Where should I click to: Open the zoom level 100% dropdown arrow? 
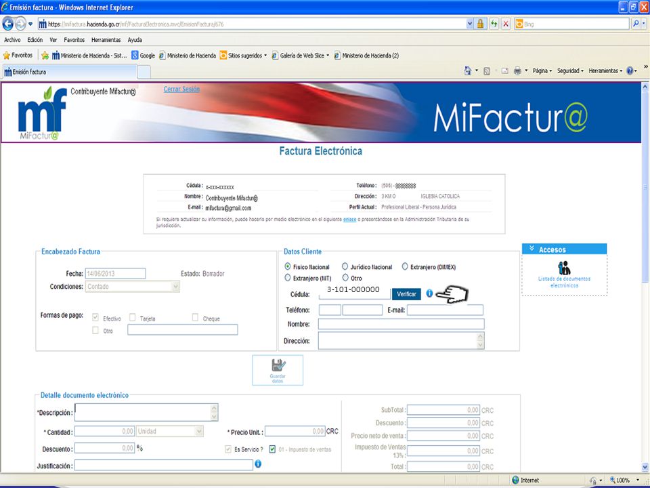click(638, 480)
